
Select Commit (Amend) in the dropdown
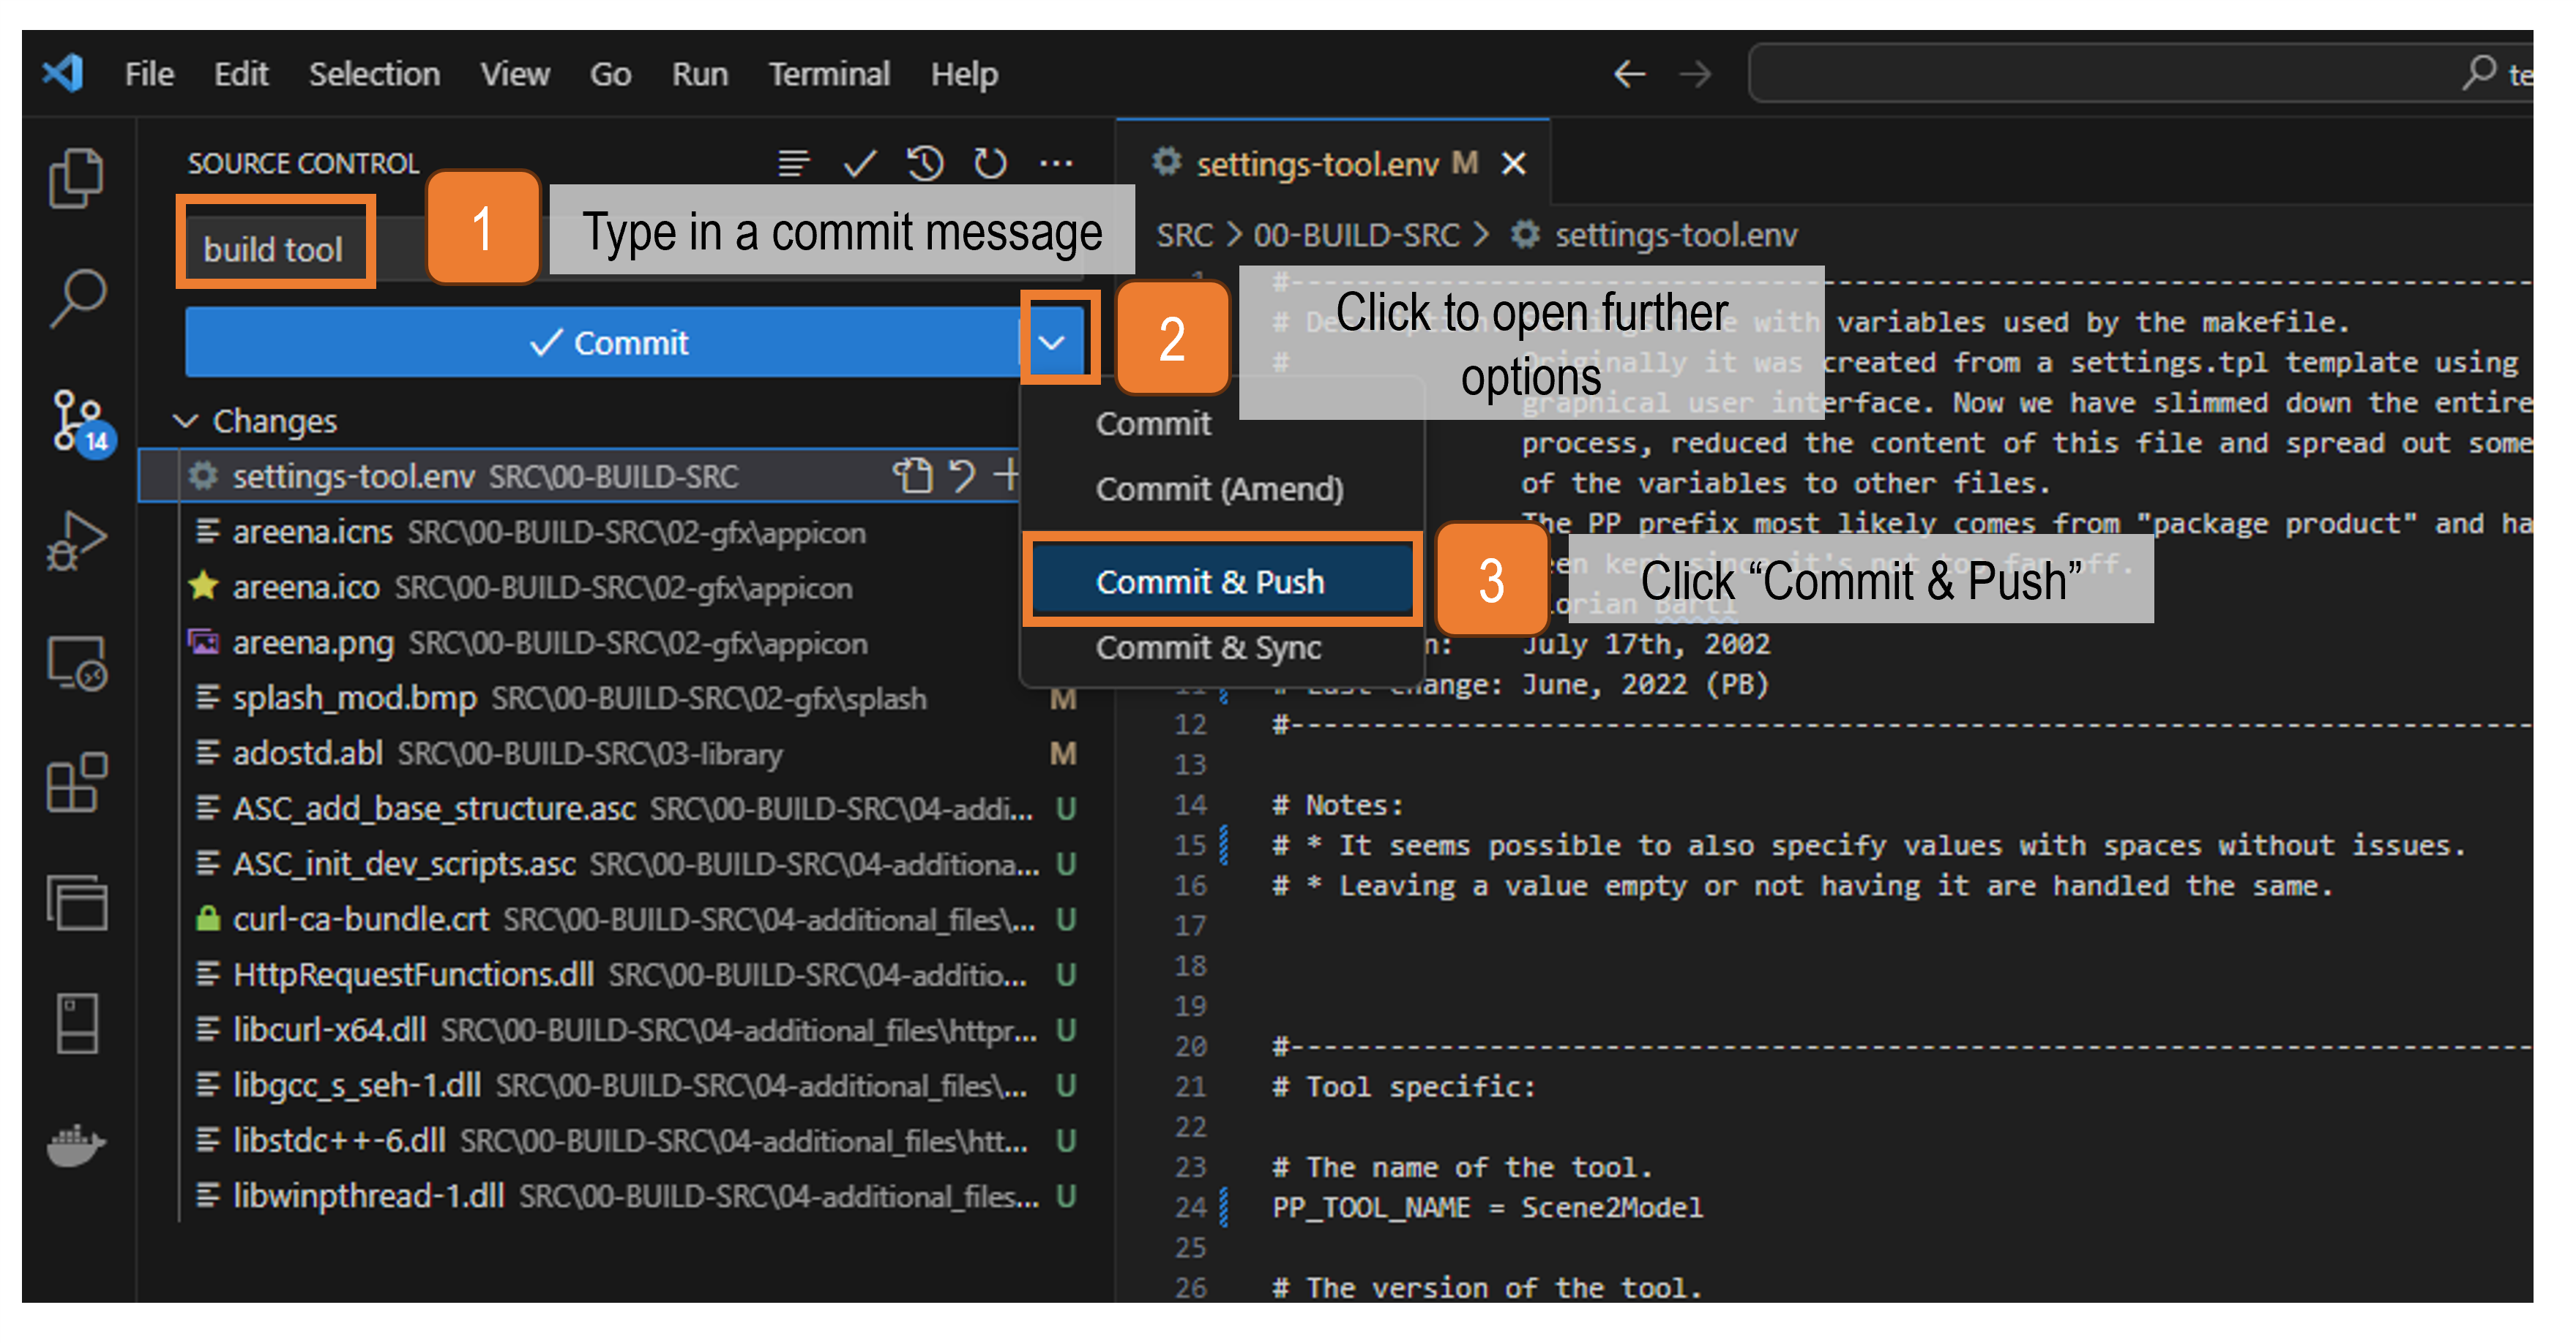coord(1220,489)
